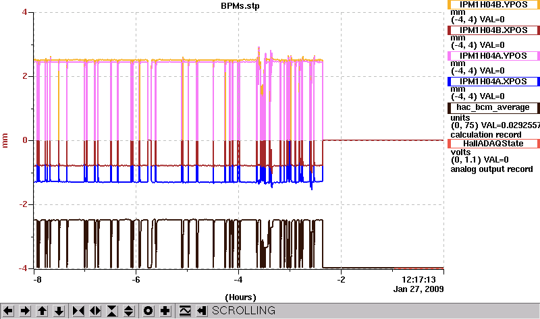Click the SCROLLING status text
Screen dimensions: 540x319
pos(244,310)
